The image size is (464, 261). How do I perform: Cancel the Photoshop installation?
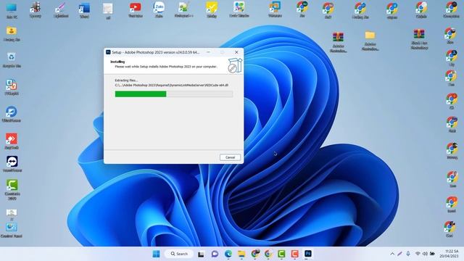click(230, 157)
